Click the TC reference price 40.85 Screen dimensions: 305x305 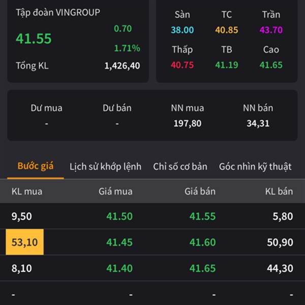tap(227, 30)
